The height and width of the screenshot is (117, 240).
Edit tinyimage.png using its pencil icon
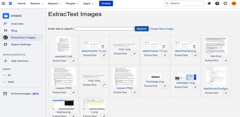pyautogui.click(x=165, y=86)
